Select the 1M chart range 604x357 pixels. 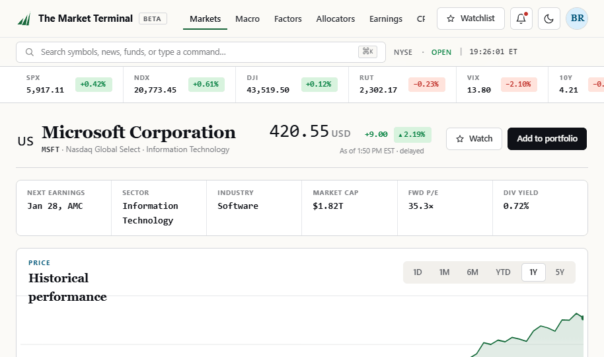[x=444, y=272]
